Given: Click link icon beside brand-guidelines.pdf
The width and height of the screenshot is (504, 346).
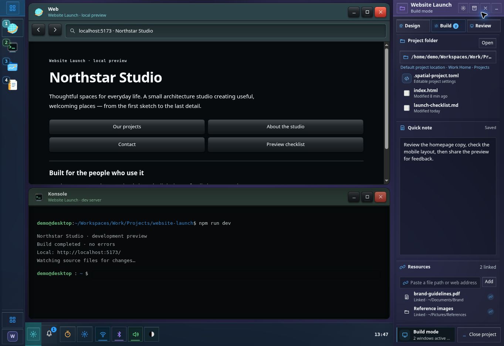Looking at the screenshot, I should (x=491, y=296).
